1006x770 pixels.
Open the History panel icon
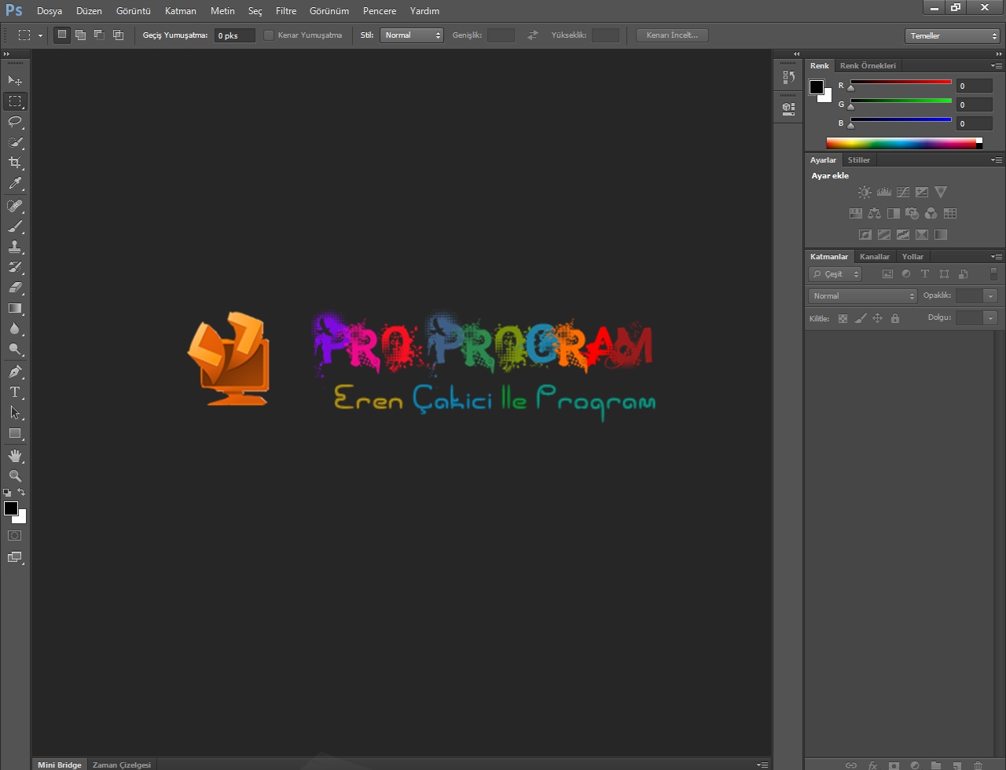(x=788, y=77)
